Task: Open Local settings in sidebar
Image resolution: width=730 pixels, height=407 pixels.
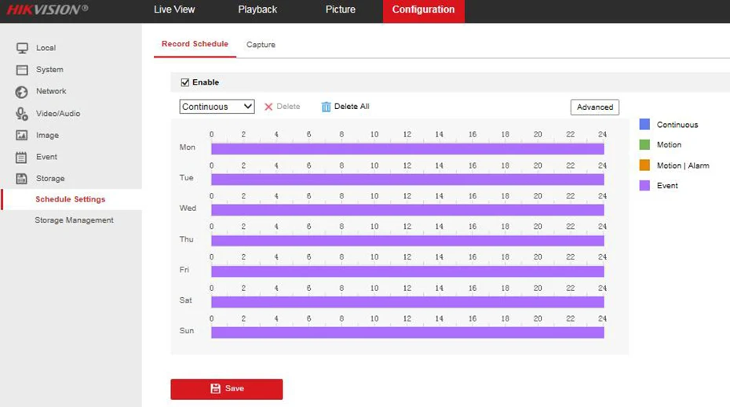Action: [x=46, y=48]
